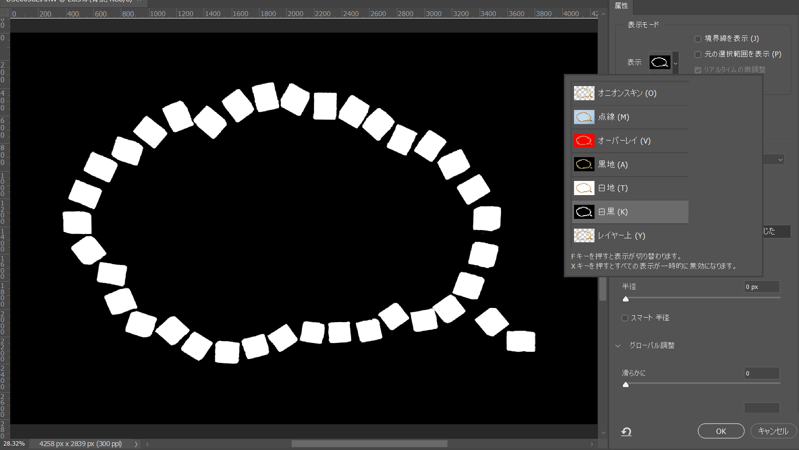Close the document tab
799x450 pixels.
click(x=139, y=1)
